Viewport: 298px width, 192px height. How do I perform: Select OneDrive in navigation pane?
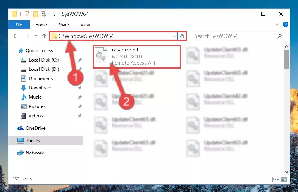point(36,128)
